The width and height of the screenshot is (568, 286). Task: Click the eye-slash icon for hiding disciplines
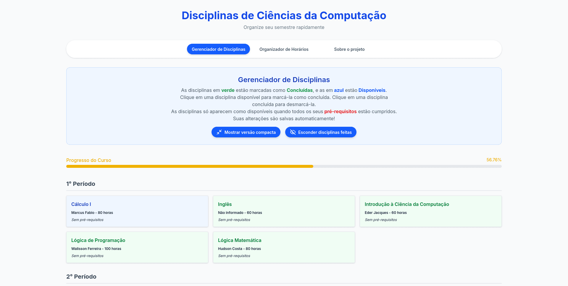tap(293, 132)
